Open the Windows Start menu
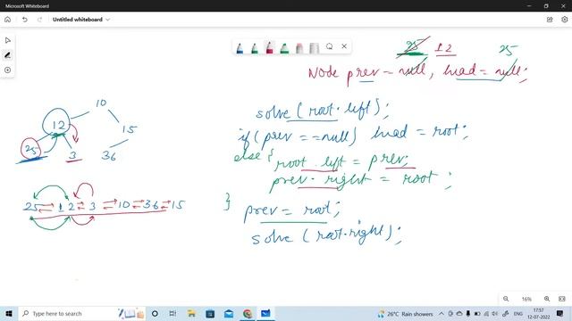 (x=9, y=313)
